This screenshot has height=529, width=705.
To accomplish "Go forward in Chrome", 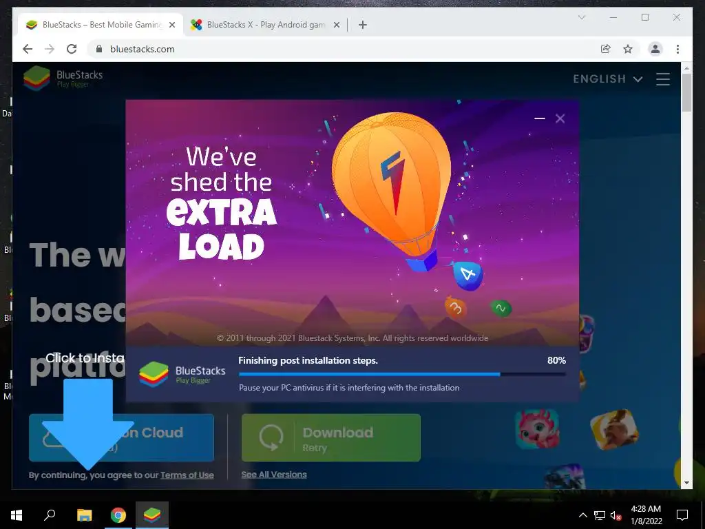I will [50, 49].
